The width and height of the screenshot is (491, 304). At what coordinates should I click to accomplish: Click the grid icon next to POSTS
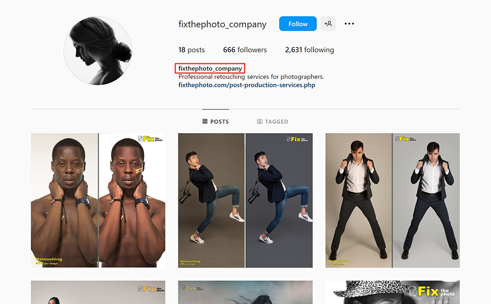click(205, 121)
